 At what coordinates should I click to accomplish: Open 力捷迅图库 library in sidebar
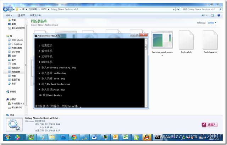click(x=15, y=48)
